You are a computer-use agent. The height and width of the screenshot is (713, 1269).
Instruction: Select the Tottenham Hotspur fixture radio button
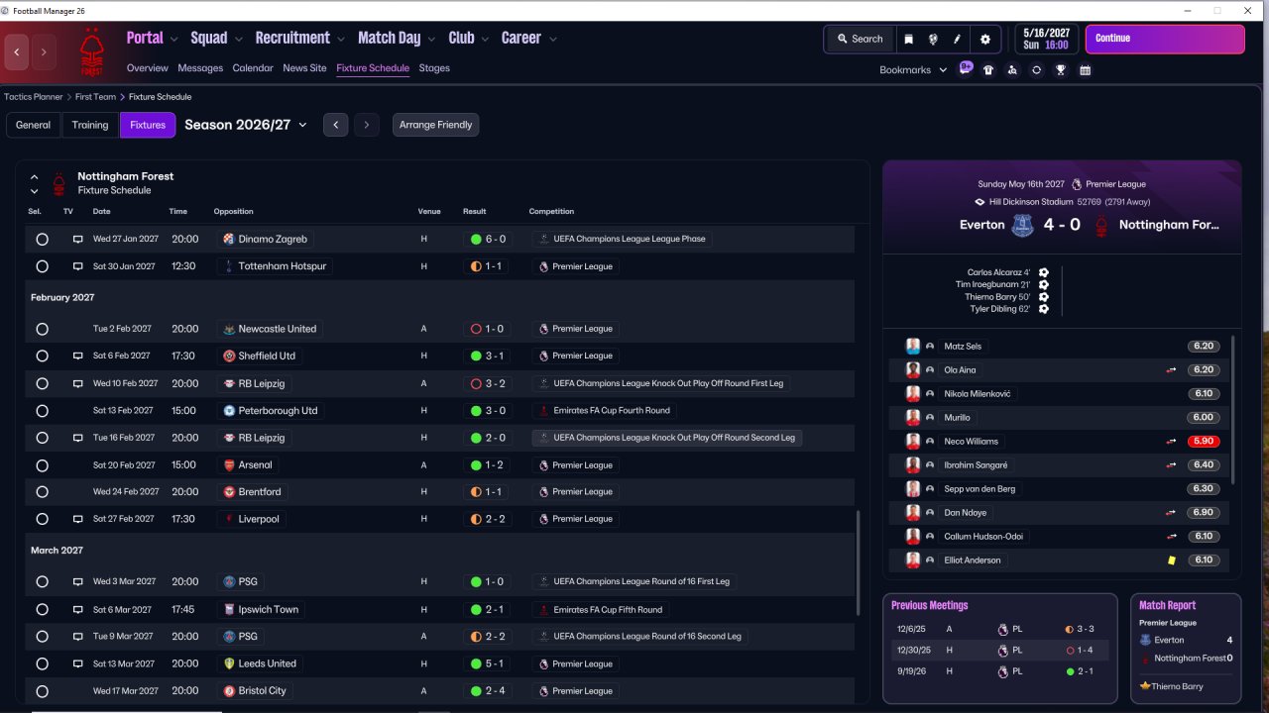pyautogui.click(x=42, y=266)
